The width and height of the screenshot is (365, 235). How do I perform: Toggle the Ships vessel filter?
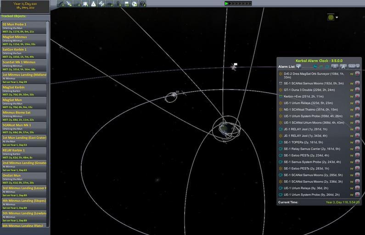point(94,4)
